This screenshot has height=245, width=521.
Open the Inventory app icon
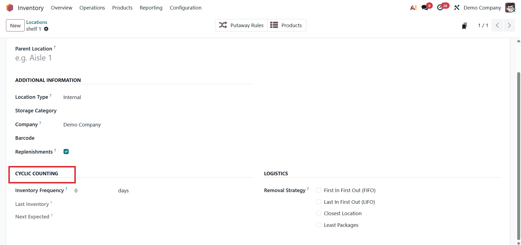[x=10, y=8]
